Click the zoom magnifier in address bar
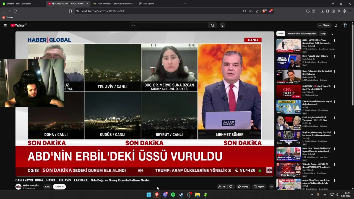This screenshot has height=199, width=354. pos(244,11)
